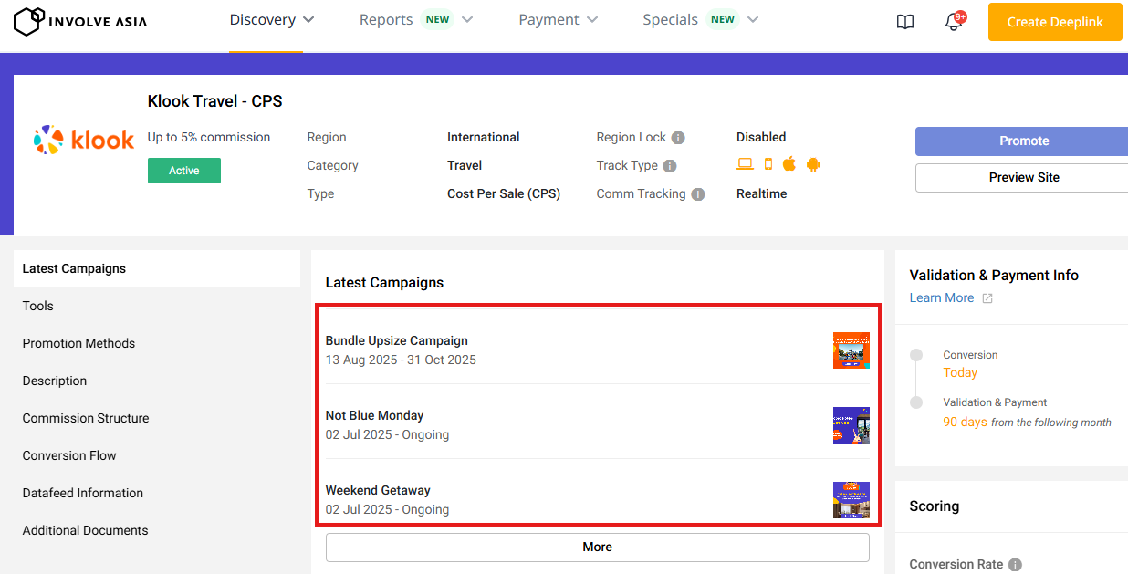Click the Scoring heading
This screenshot has height=574, width=1128.
935,506
